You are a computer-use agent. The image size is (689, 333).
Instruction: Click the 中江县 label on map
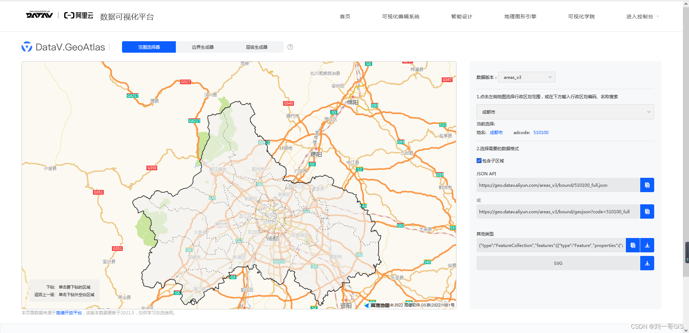[353, 163]
